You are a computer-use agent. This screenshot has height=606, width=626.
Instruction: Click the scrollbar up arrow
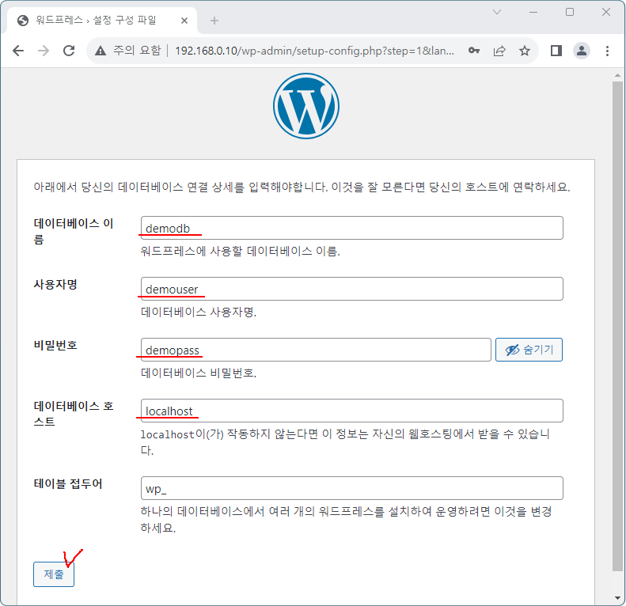pyautogui.click(x=617, y=75)
